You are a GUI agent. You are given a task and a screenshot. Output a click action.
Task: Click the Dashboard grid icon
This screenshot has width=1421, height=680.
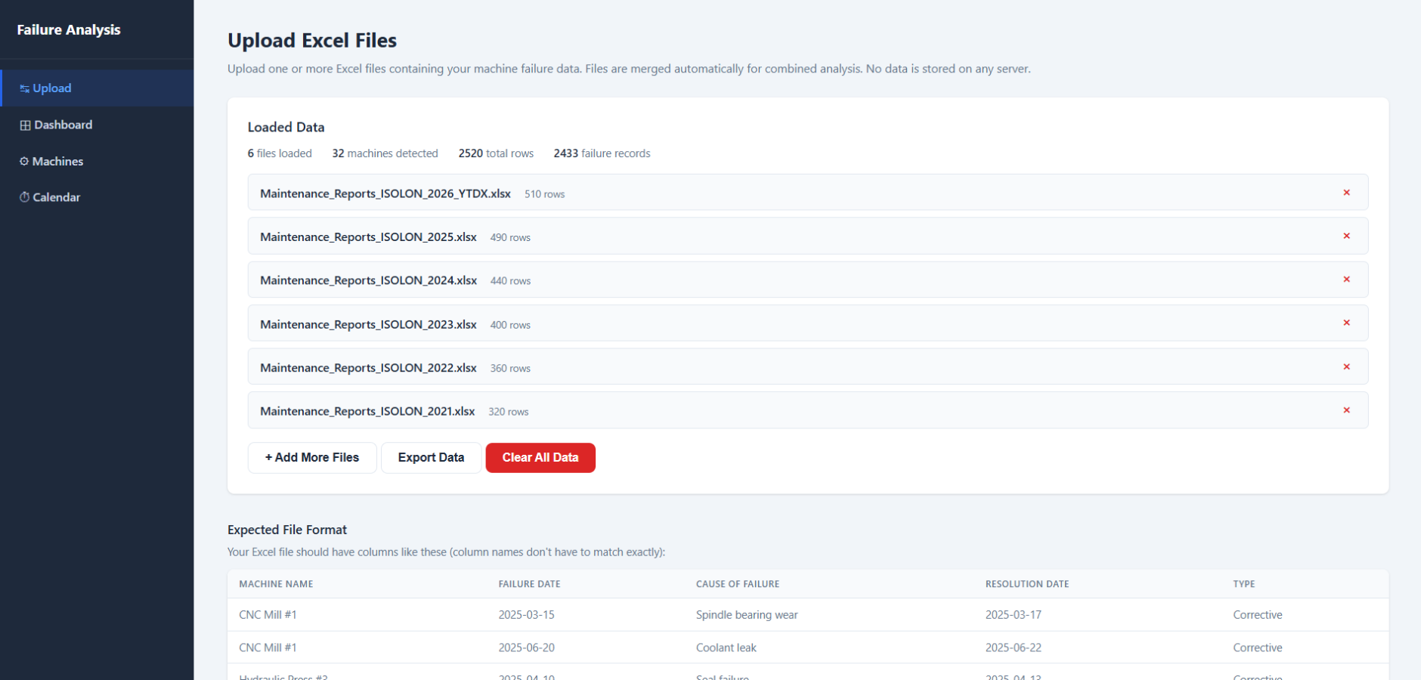coord(25,125)
